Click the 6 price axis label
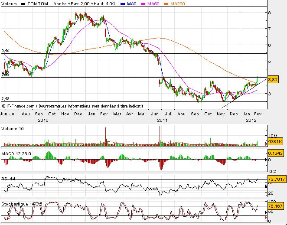The image size is (287, 225). tap(270, 45)
